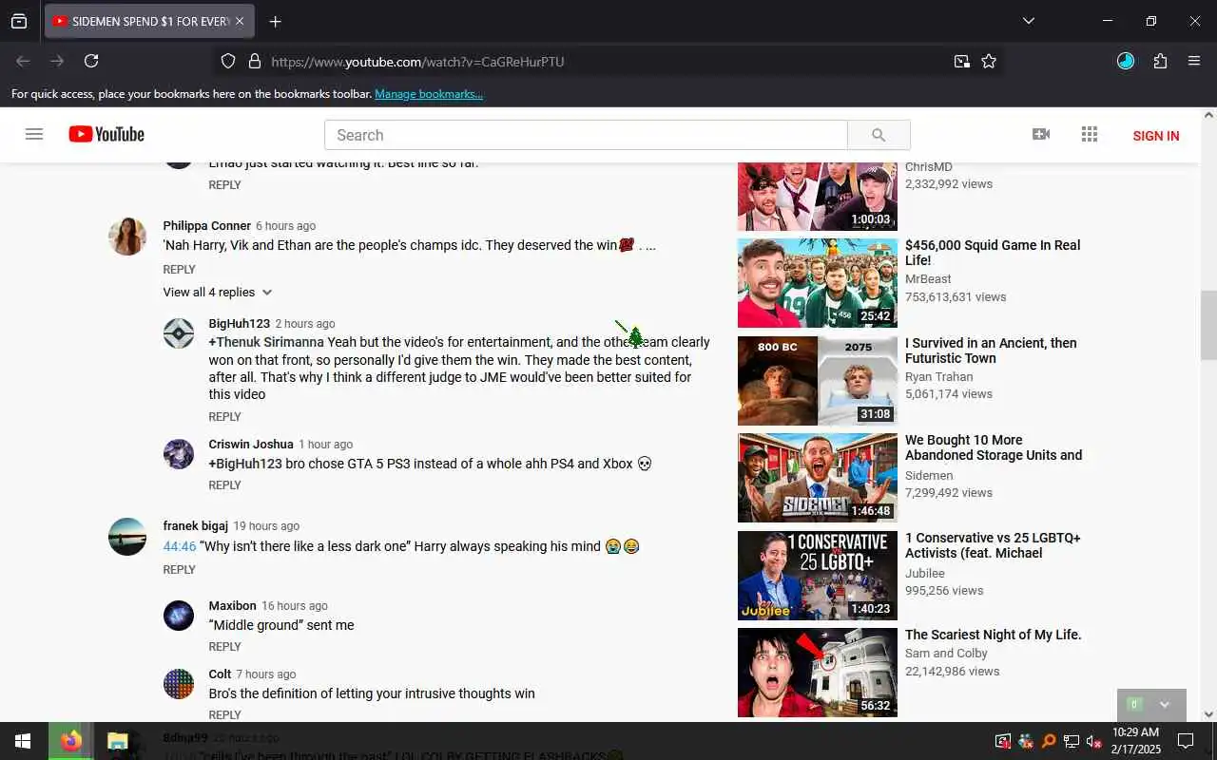Image resolution: width=1217 pixels, height=760 pixels.
Task: Open the tracking protection shield icon
Action: point(228,61)
